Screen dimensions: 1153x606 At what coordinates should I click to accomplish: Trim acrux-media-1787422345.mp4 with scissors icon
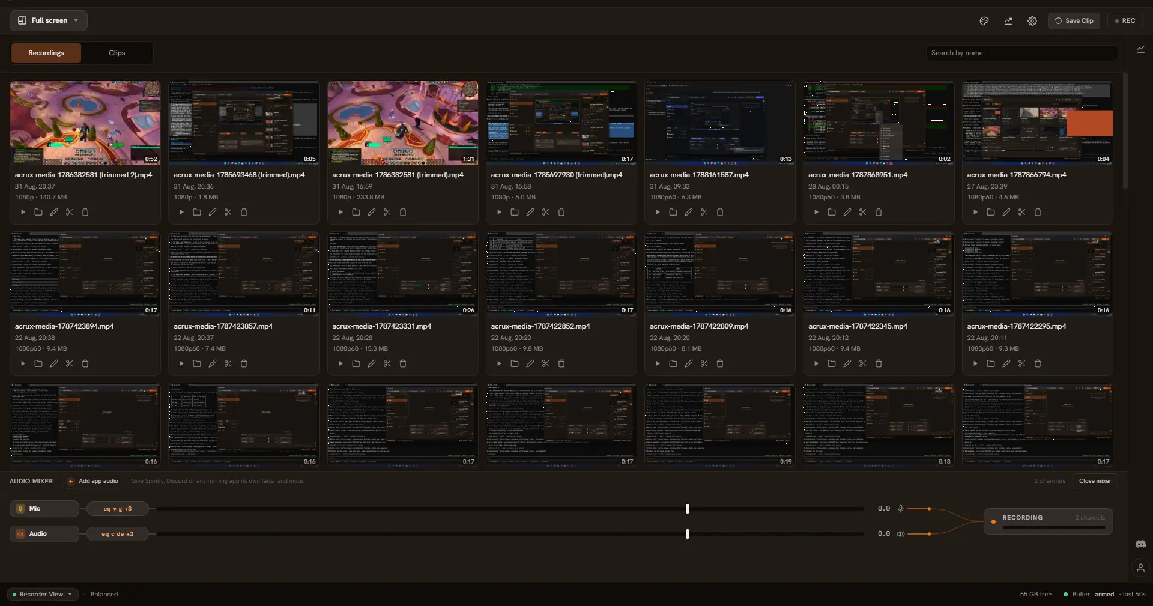point(863,363)
